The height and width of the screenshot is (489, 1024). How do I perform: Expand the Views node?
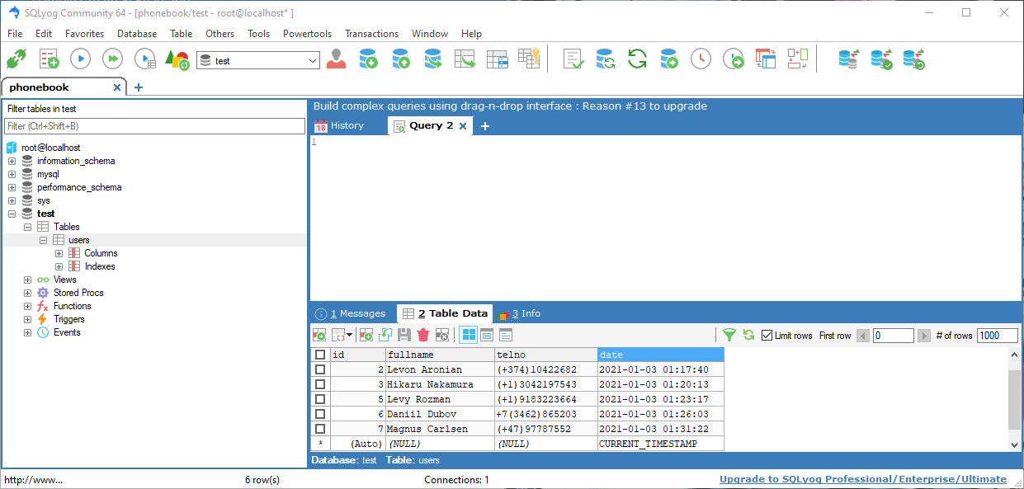point(27,280)
